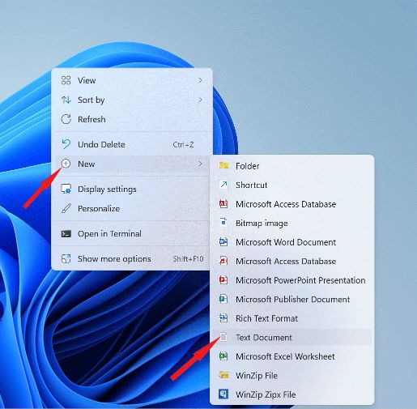Image resolution: width=417 pixels, height=409 pixels.
Task: Click the WinZip File yellow icon
Action: coord(223,375)
